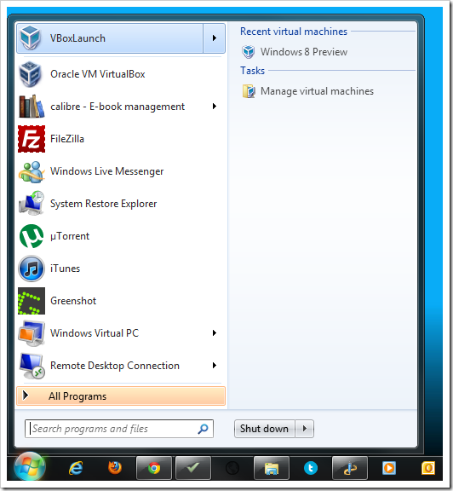453x491 pixels.
Task: Start System Restore Explorer
Action: [x=121, y=204]
